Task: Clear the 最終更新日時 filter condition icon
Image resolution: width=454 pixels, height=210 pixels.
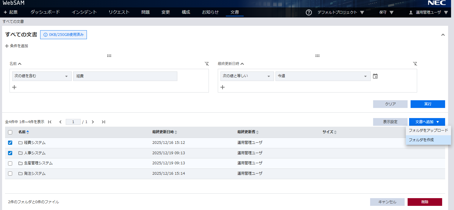Action: [x=415, y=64]
